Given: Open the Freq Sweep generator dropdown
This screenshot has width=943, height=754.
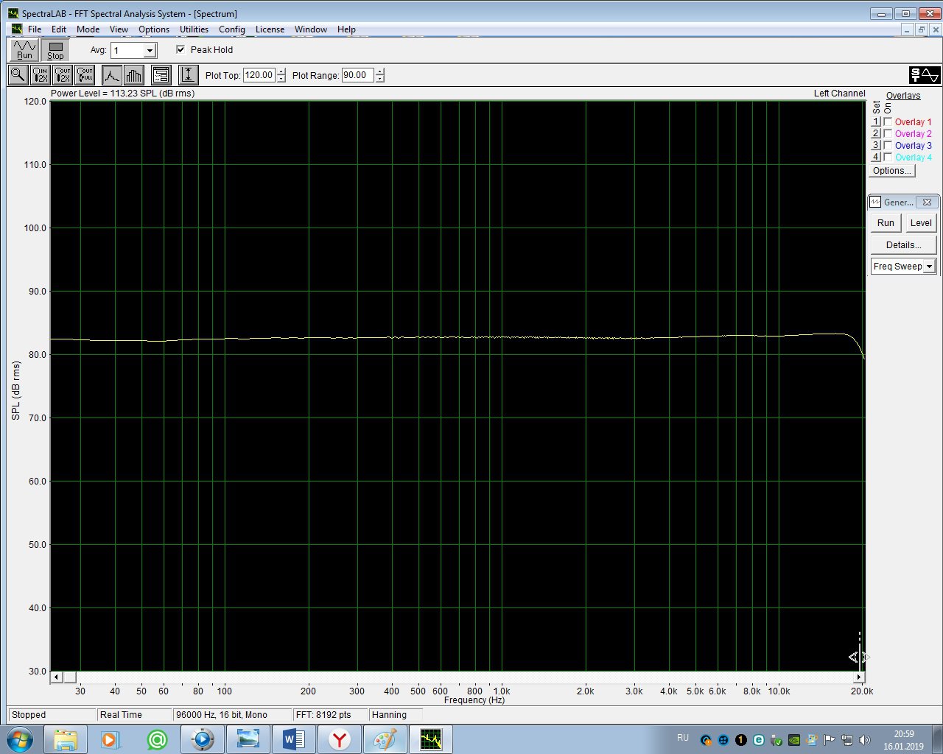Looking at the screenshot, I should coord(929,267).
